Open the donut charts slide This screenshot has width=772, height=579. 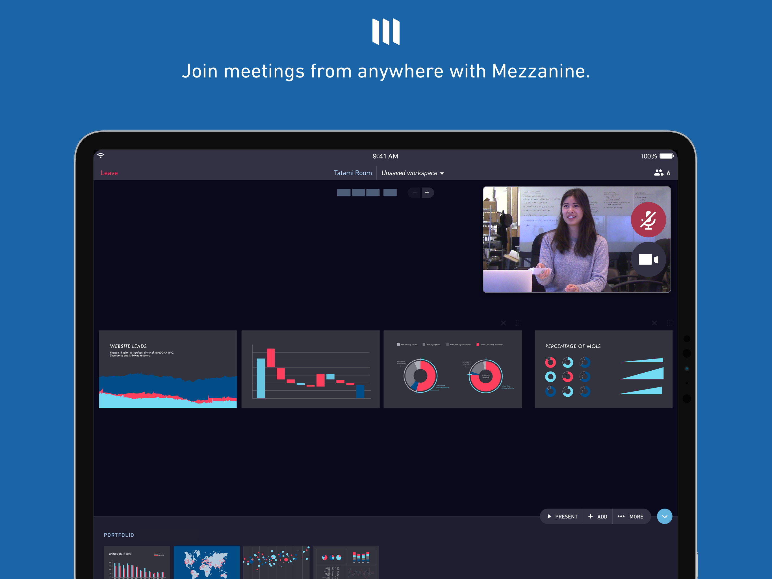(453, 369)
